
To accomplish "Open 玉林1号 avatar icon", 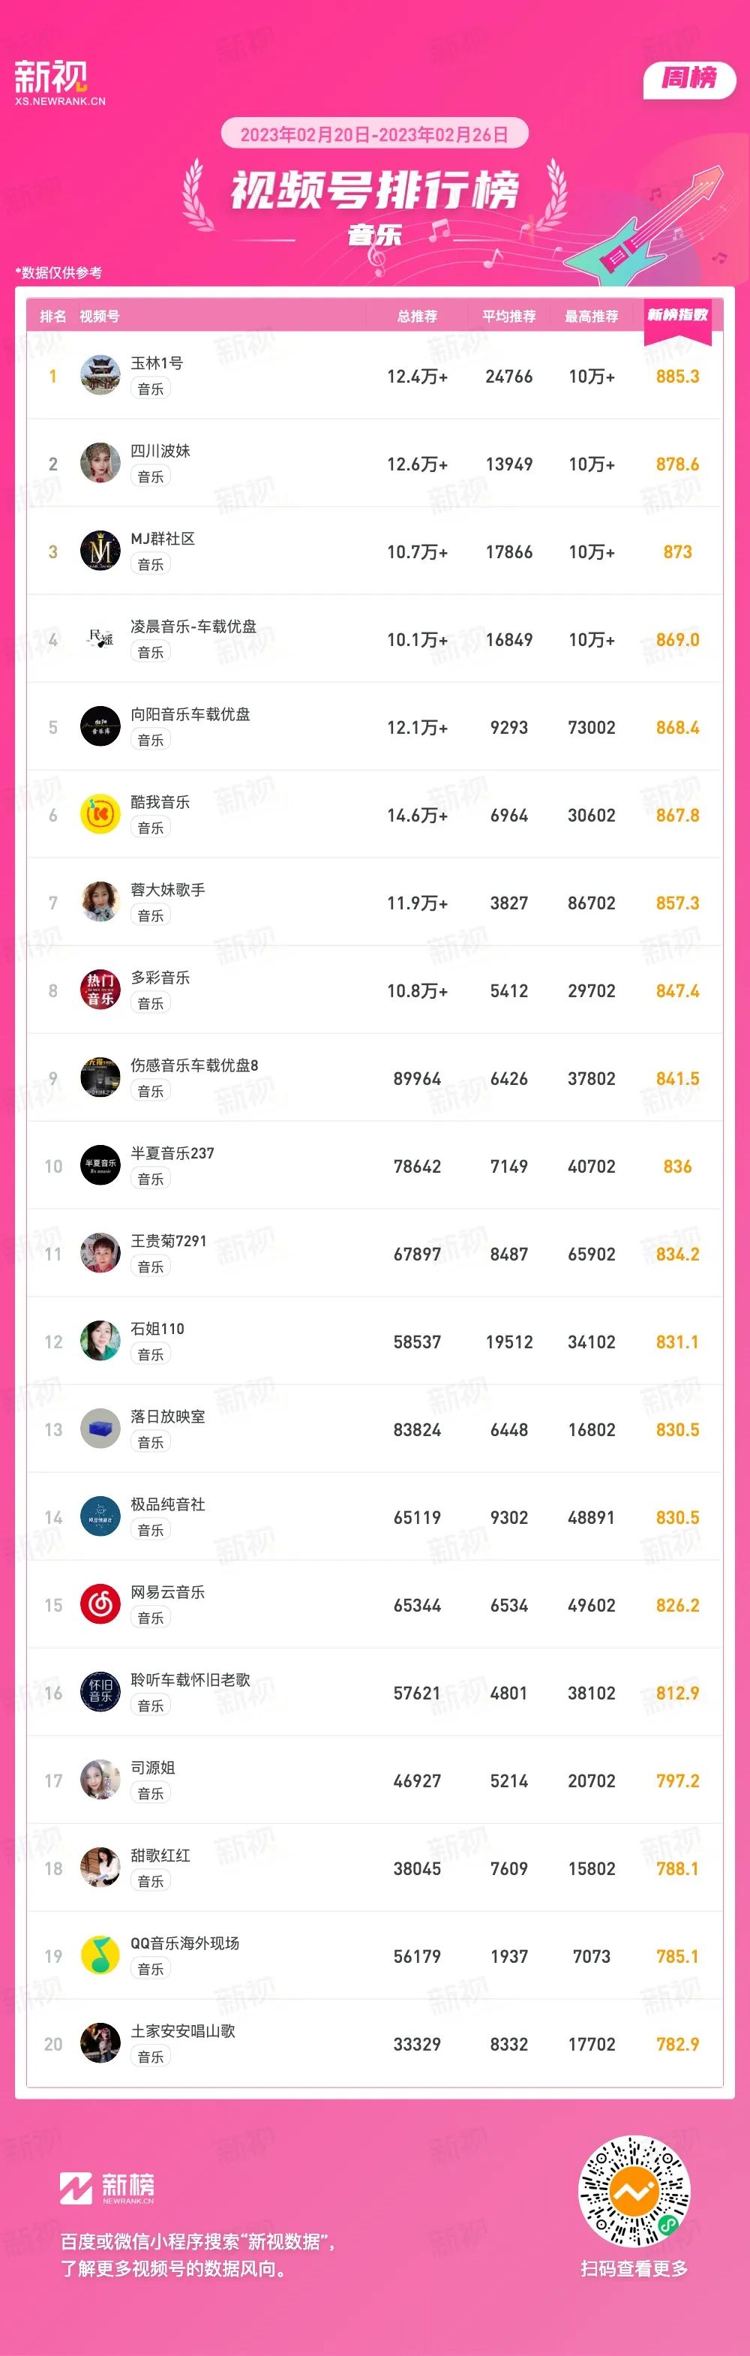I will click(x=100, y=376).
